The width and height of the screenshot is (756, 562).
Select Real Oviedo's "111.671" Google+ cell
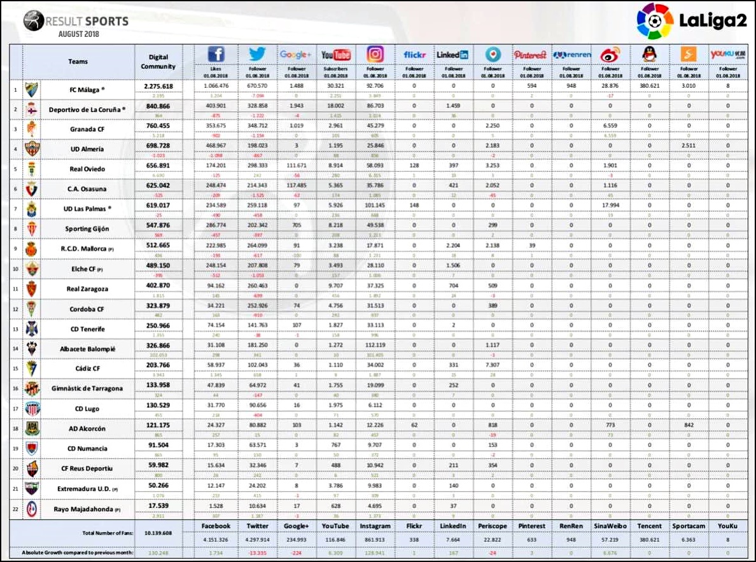[297, 165]
